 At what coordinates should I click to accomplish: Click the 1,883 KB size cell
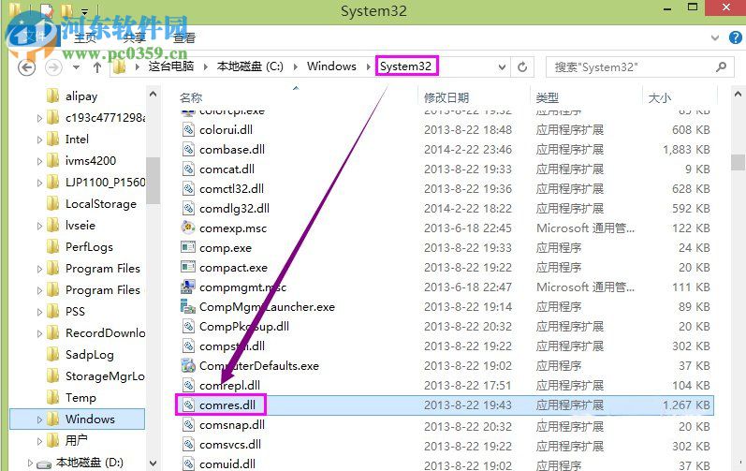coord(686,150)
